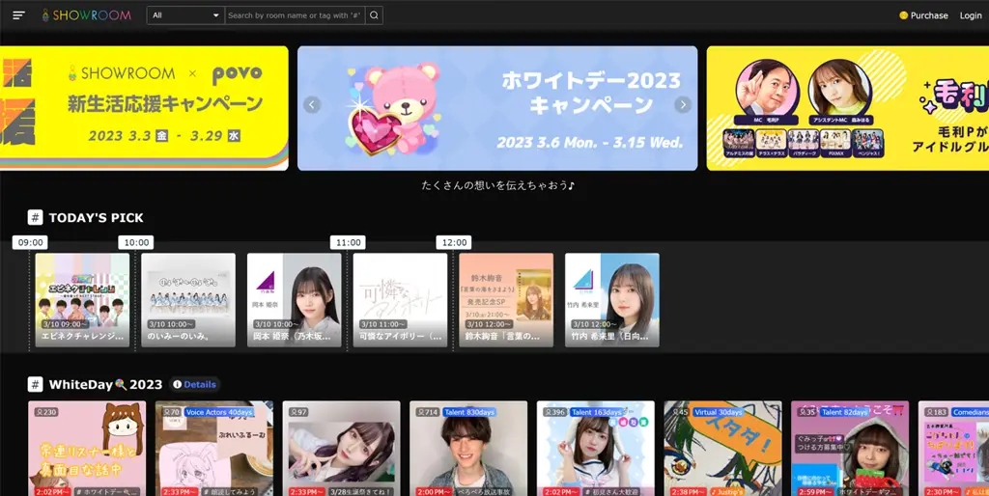Click the Comedians badge on last room
Viewport: 989px width, 496px height.
tap(970, 412)
